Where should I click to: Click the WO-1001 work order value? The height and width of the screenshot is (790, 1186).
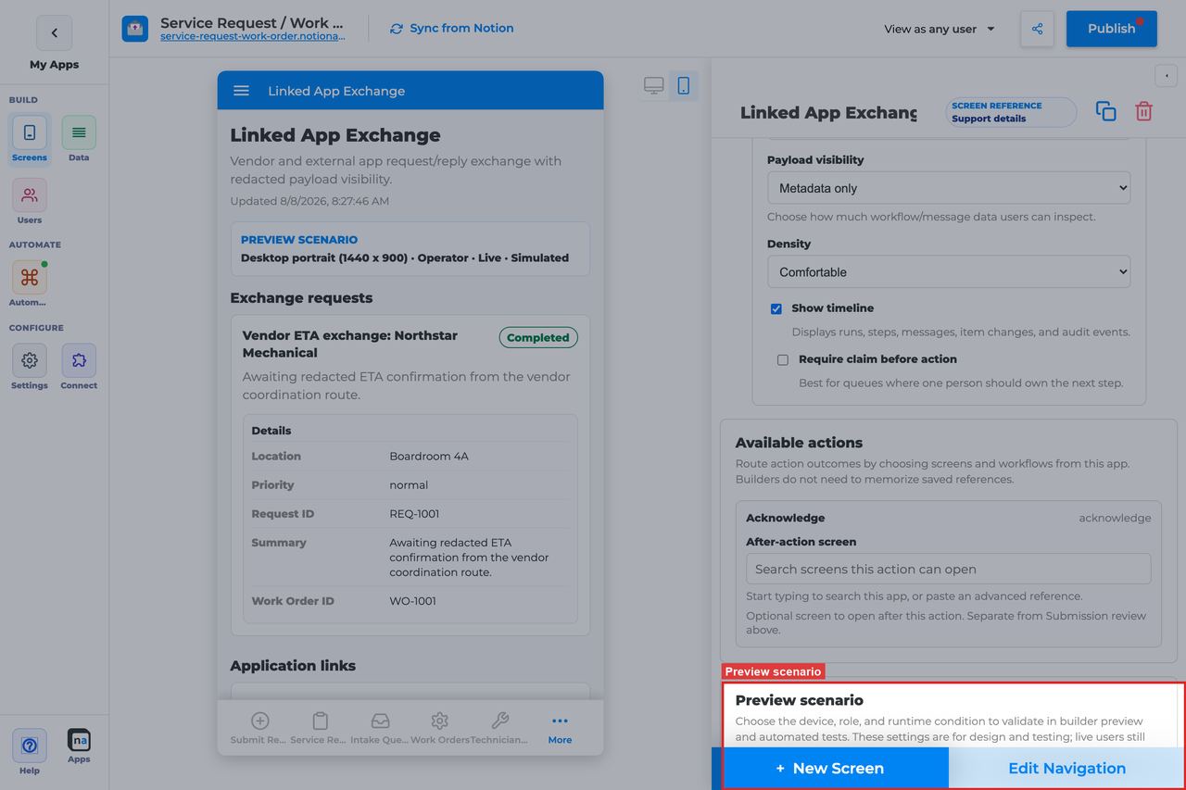click(x=412, y=601)
